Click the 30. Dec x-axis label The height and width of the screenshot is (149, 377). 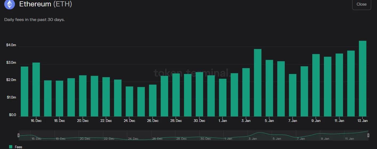[x=199, y=121]
